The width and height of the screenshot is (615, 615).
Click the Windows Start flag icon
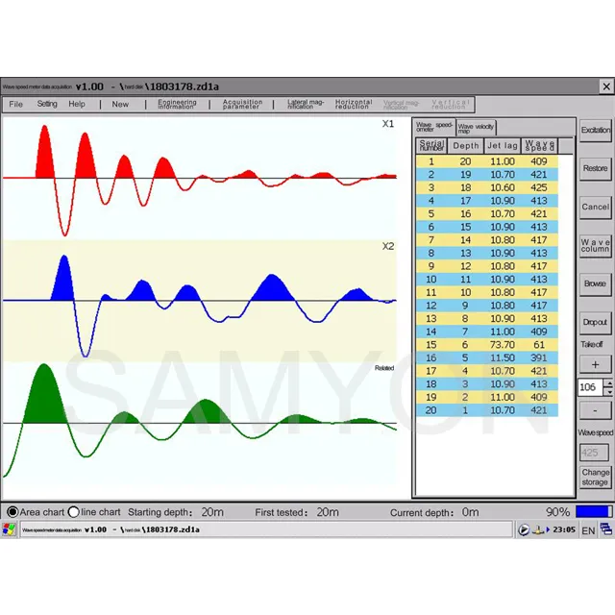click(x=9, y=529)
